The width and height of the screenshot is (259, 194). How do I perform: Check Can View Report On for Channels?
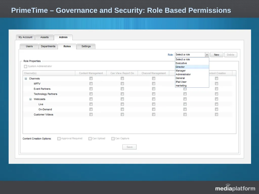[122, 79]
